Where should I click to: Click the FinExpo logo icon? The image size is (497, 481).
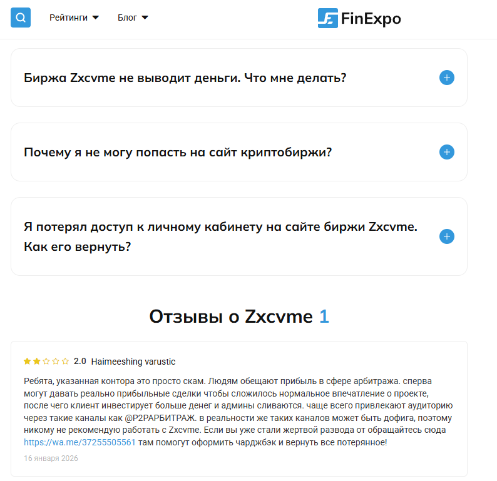coord(327,18)
